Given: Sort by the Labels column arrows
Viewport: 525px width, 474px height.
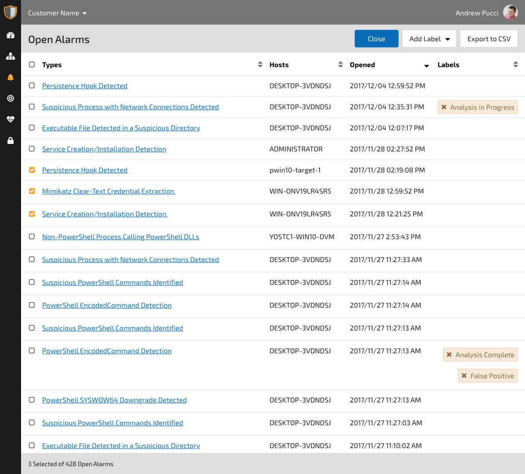Looking at the screenshot, I should (x=516, y=65).
